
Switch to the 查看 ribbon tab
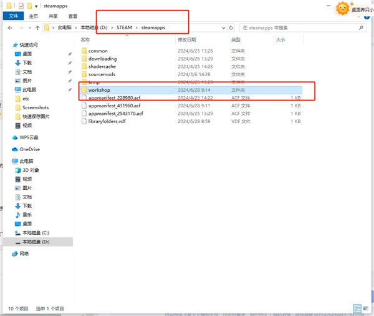coord(74,16)
